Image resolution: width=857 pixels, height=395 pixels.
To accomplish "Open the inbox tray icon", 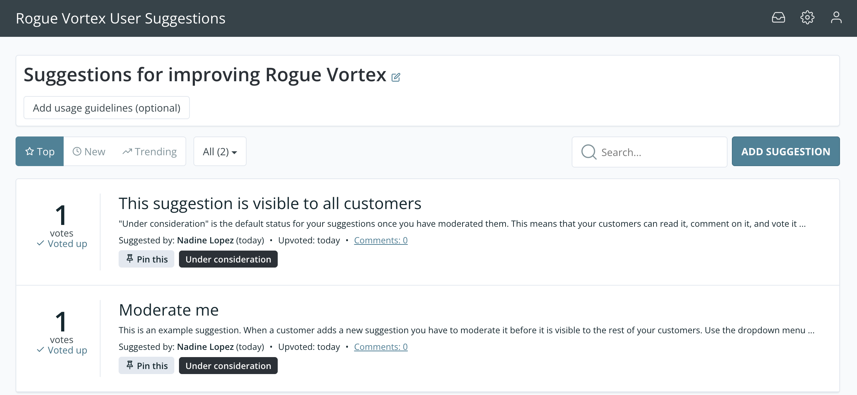I will (778, 17).
